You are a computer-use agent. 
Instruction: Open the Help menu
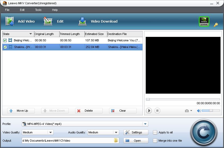pyautogui.click(x=55, y=10)
